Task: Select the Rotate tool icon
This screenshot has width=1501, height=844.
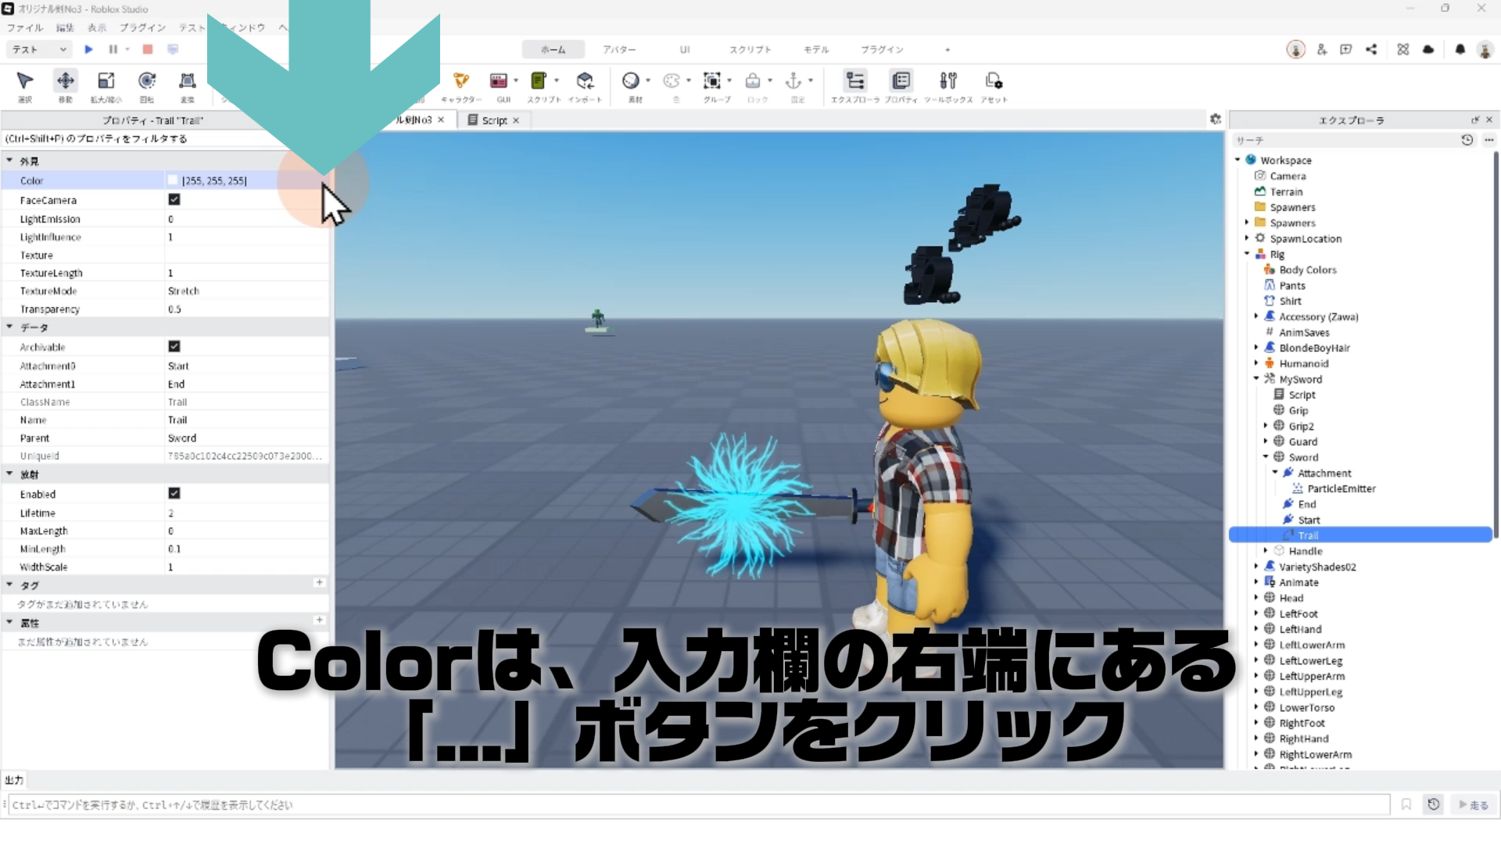Action: click(x=146, y=81)
